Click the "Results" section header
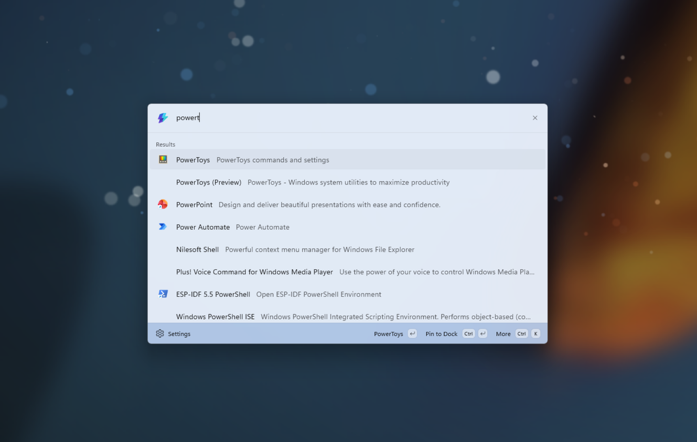This screenshot has width=697, height=442. tap(165, 145)
